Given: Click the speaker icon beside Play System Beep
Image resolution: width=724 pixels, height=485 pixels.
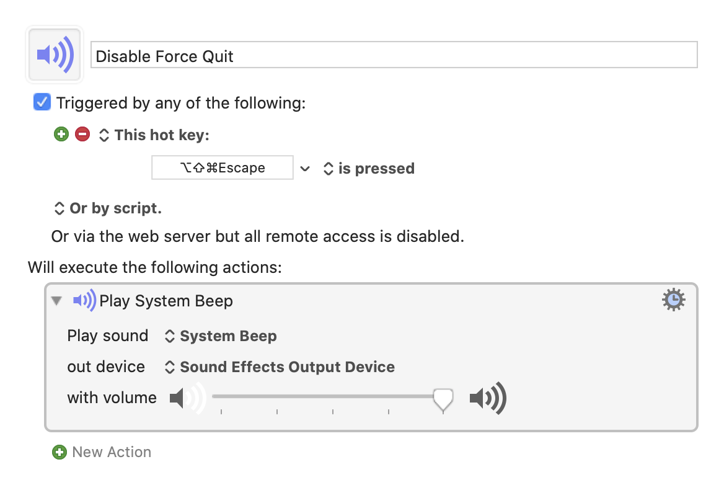Looking at the screenshot, I should click(x=84, y=301).
